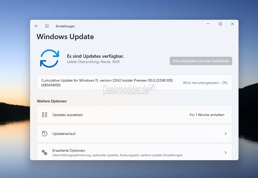
Task: Open Updateverlauf
Action: point(134,134)
